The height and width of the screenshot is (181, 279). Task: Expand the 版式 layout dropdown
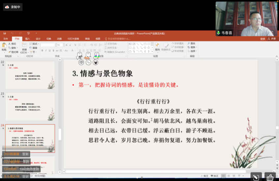(x=34, y=44)
